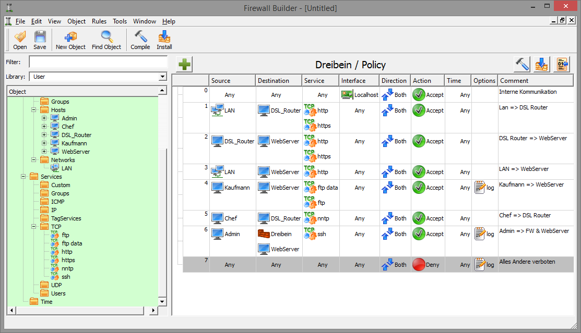Screen dimensions: 581x333
Task: Add new rule with green plus
Action: click(x=184, y=65)
